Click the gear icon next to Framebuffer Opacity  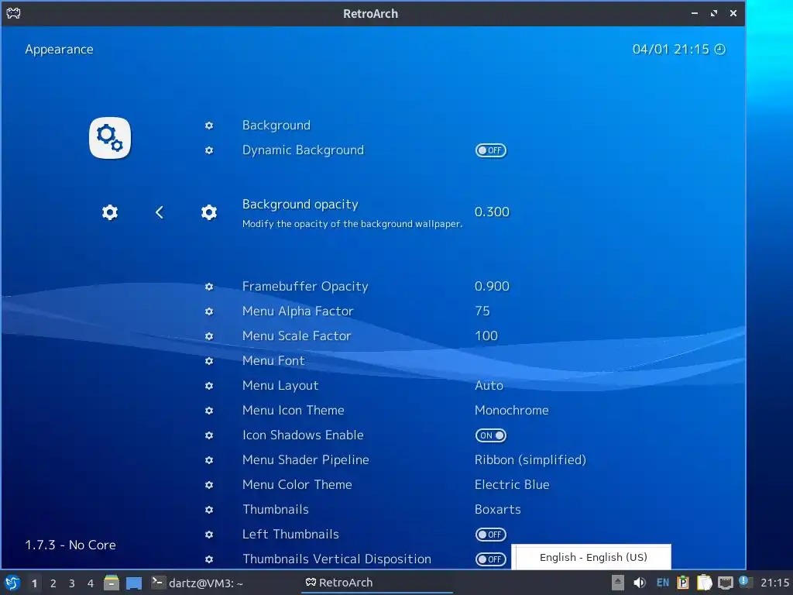(209, 287)
